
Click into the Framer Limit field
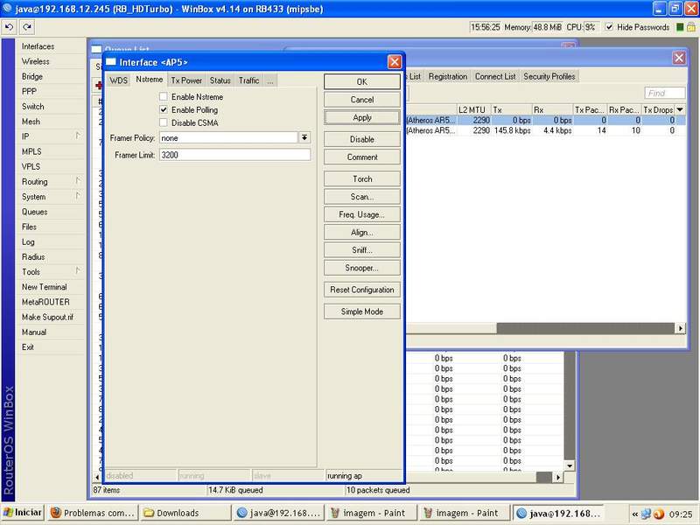coord(234,155)
